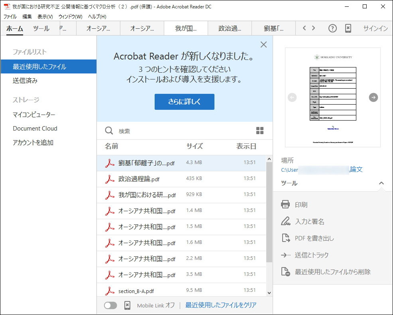
Task: Click 最近使用したファイルから削除 icon
Action: point(286,271)
